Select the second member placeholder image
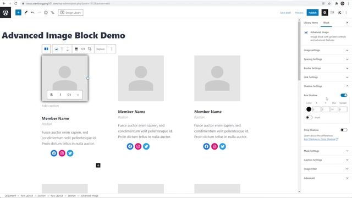 (141, 78)
